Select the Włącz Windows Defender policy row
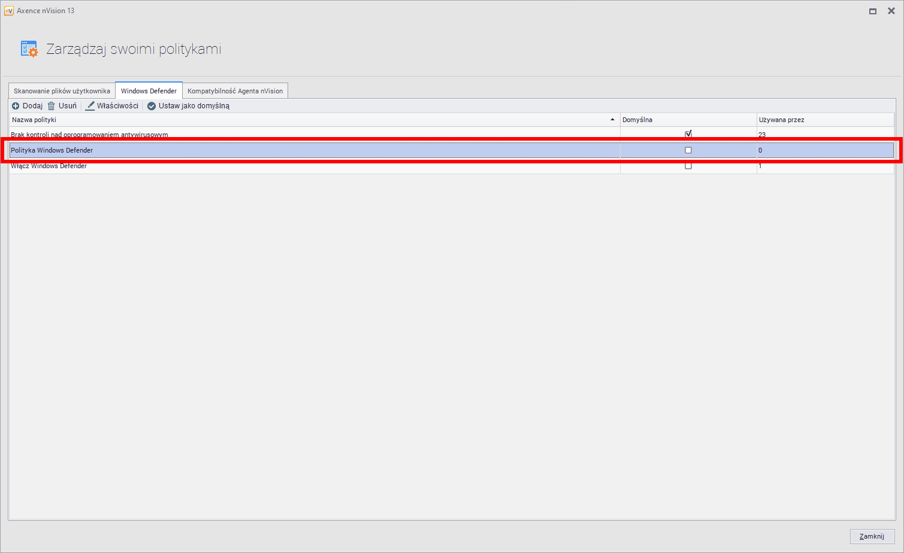The image size is (904, 553). click(49, 166)
